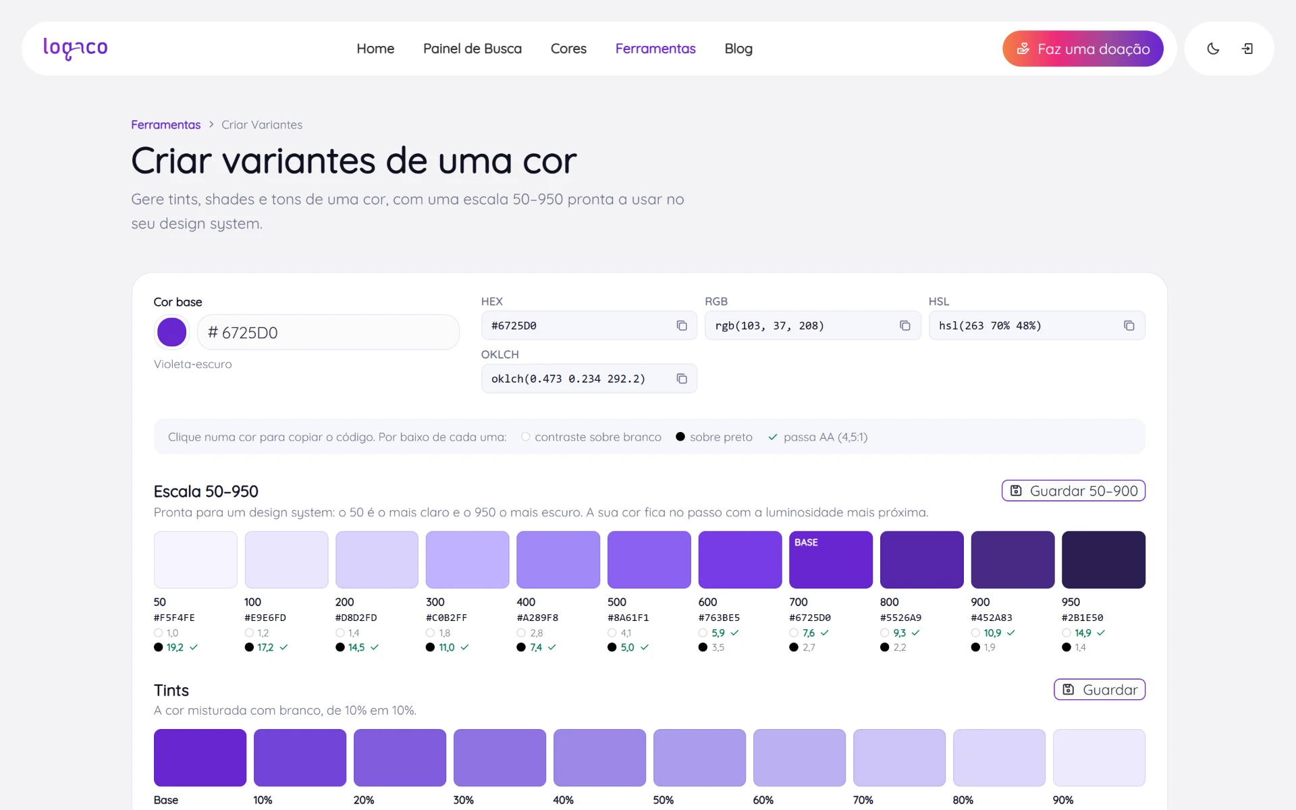Click Ferramentas breadcrumb link
Image resolution: width=1296 pixels, height=810 pixels.
(165, 125)
